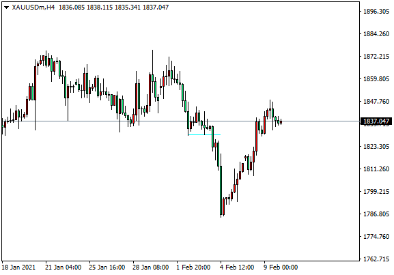Click the 1896.305 price axis label
This screenshot has width=394, height=275.
point(376,12)
